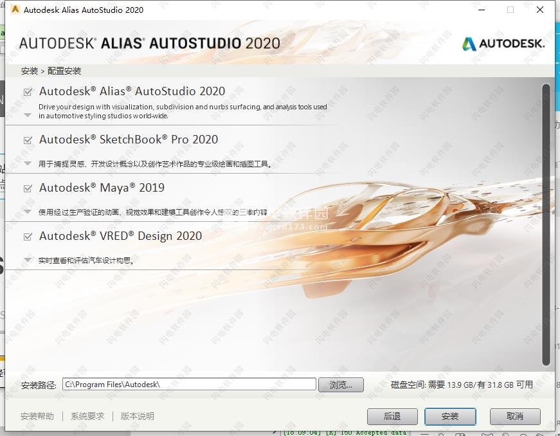Click the 后退 back button
Viewport: 560px width, 436px height.
[x=392, y=416]
